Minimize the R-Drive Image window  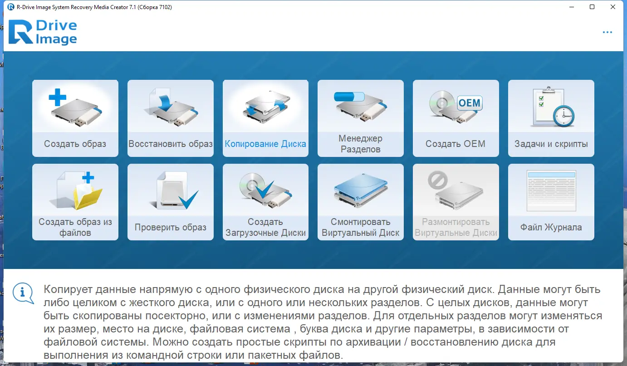point(571,7)
